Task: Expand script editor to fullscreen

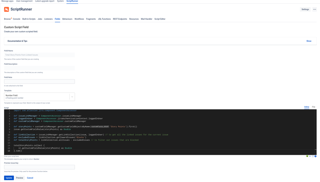Action: [313, 156]
